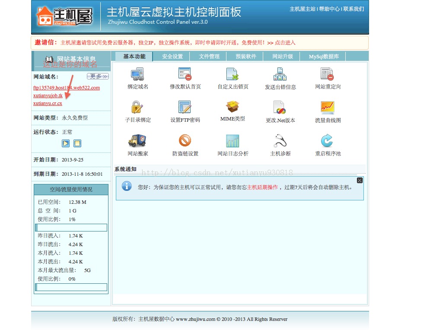
Task: Open xutianyujob.tk domain link
Action: tap(48, 95)
